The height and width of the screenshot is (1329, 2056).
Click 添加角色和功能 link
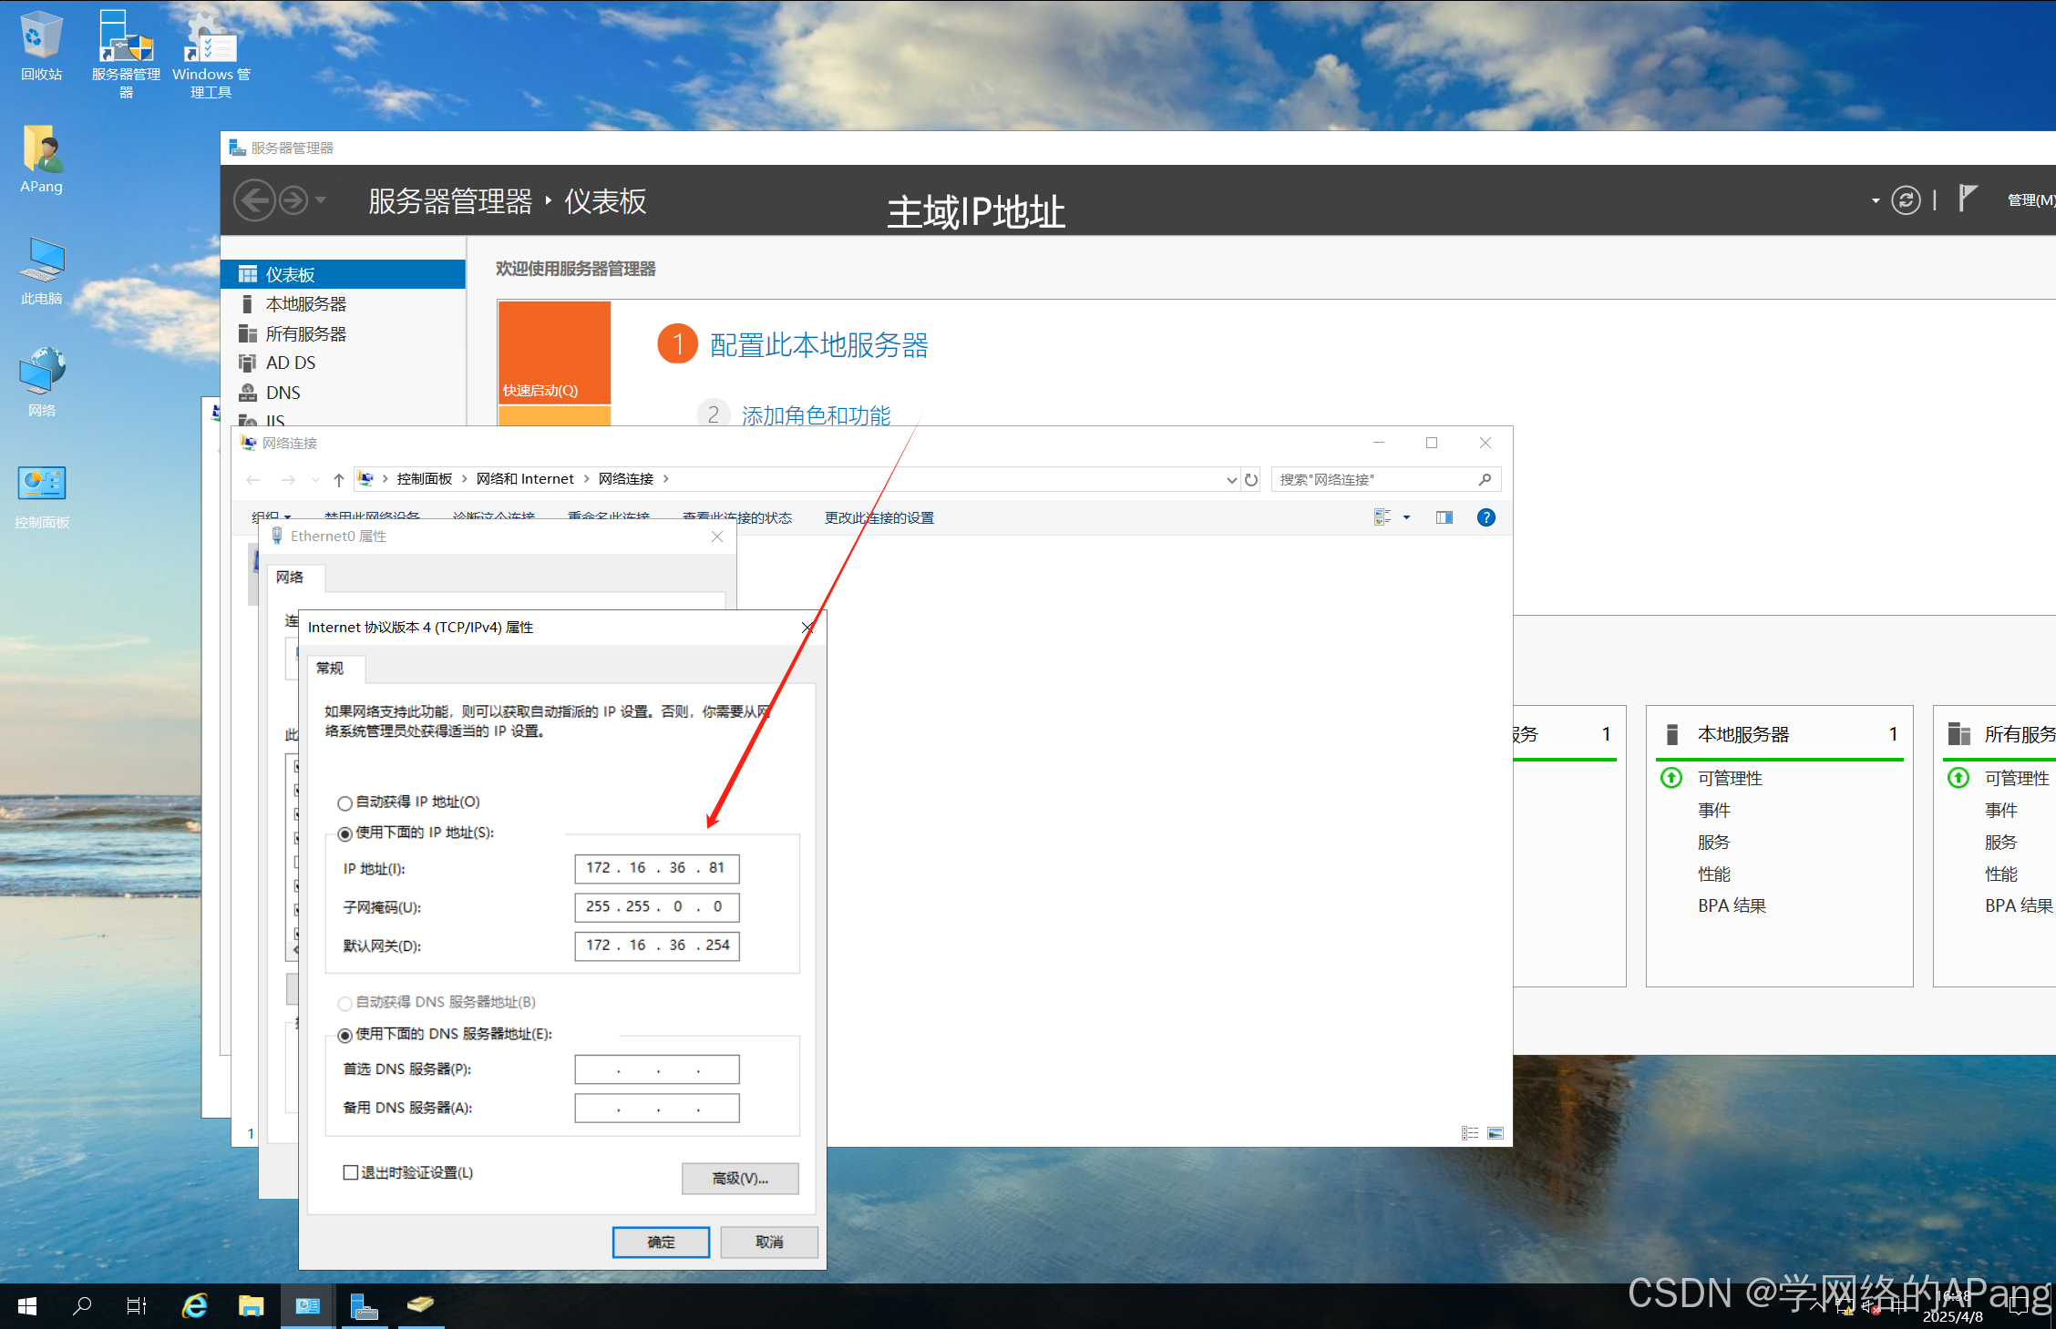point(816,415)
